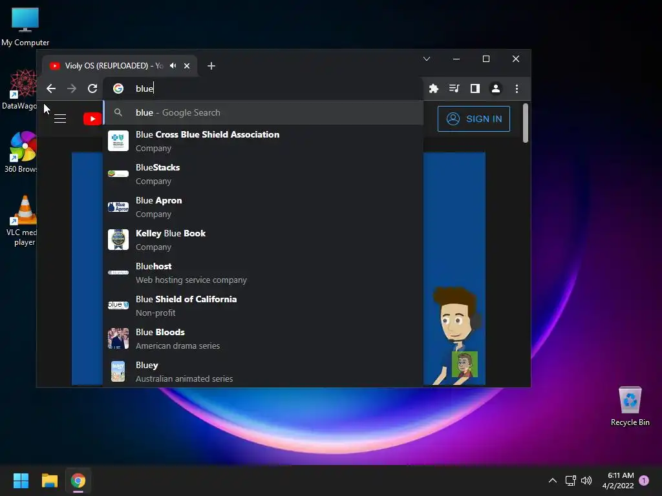Select the blue - Google Search suggestion
This screenshot has height=496, width=662.
tap(263, 112)
